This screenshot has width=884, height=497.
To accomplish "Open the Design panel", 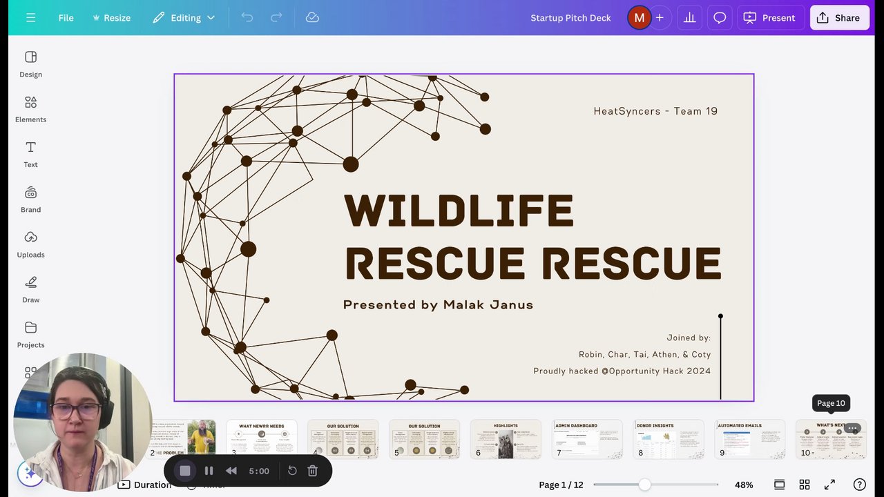I will pyautogui.click(x=30, y=64).
